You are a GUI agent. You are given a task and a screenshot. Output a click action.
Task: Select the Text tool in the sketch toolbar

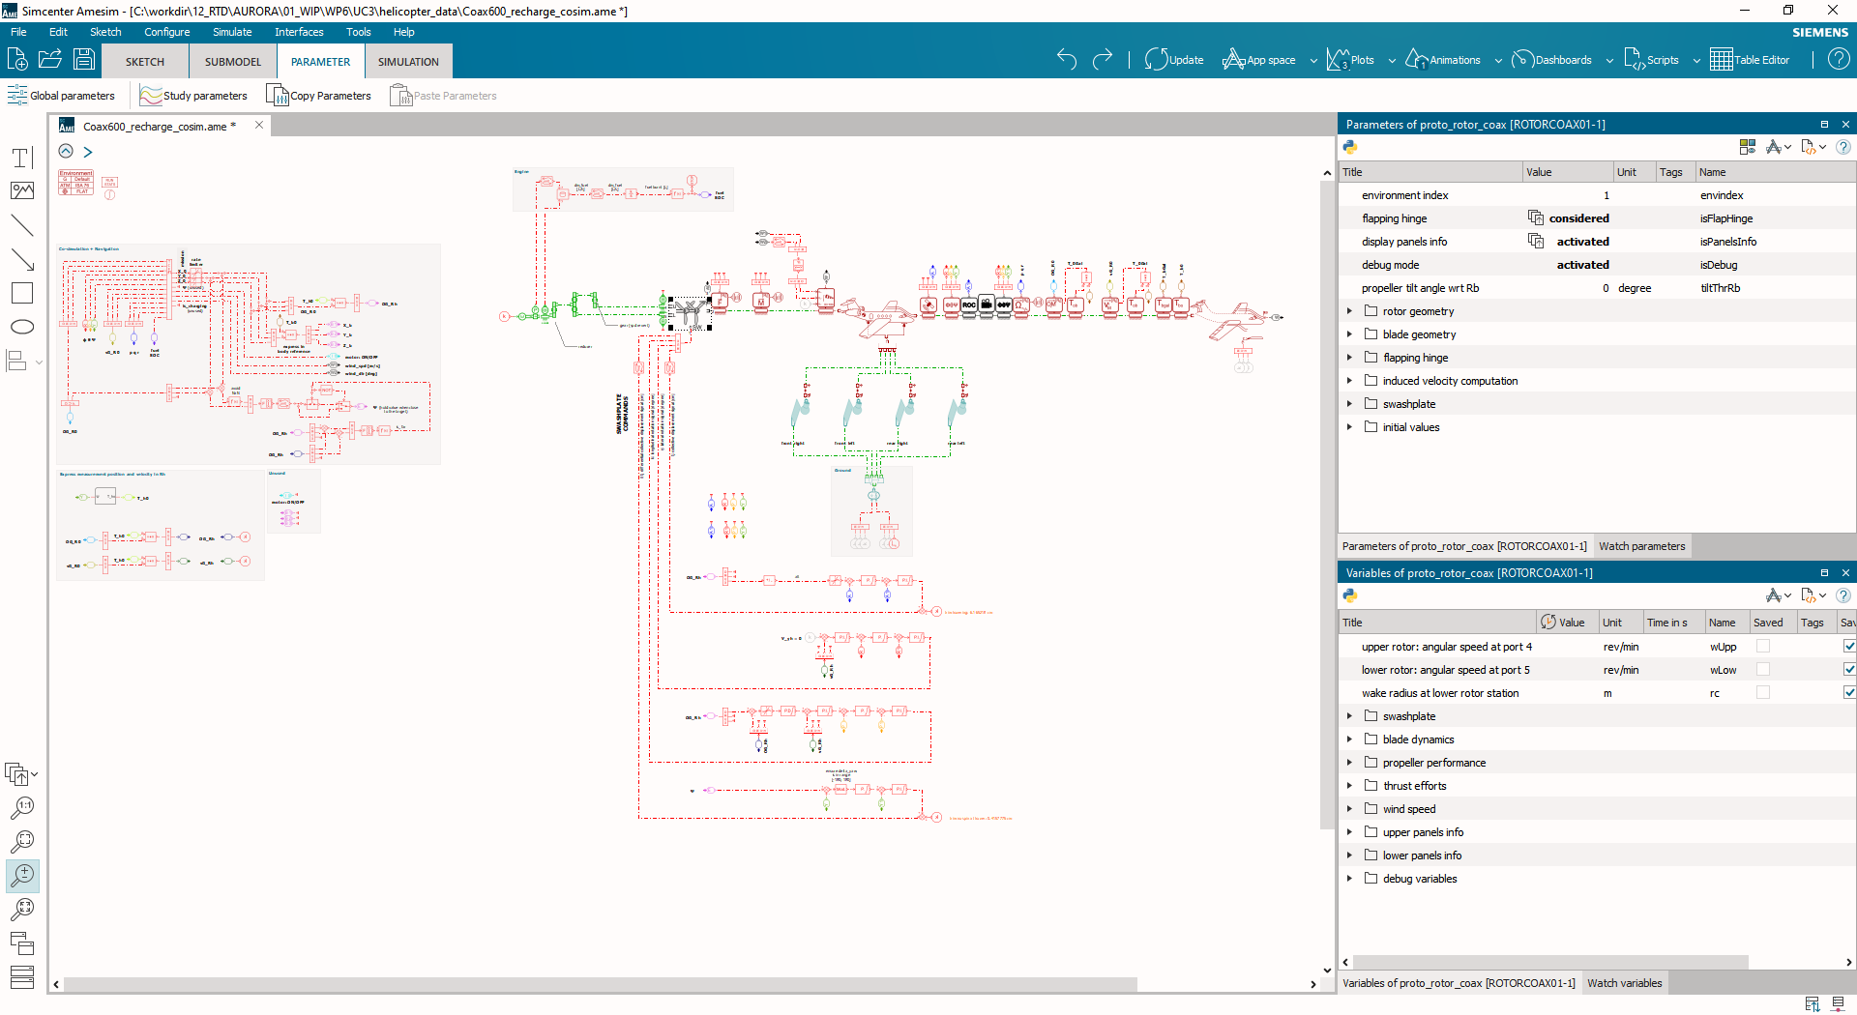pyautogui.click(x=21, y=157)
